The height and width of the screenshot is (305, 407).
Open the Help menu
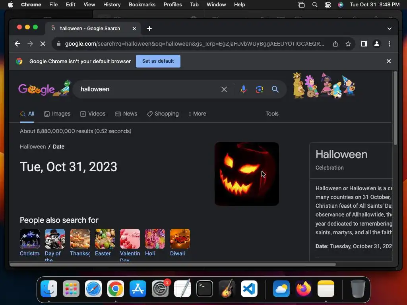click(239, 5)
